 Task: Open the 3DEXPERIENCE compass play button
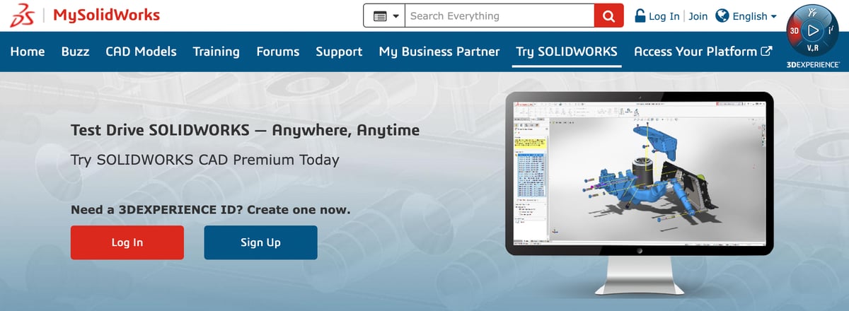[x=814, y=30]
